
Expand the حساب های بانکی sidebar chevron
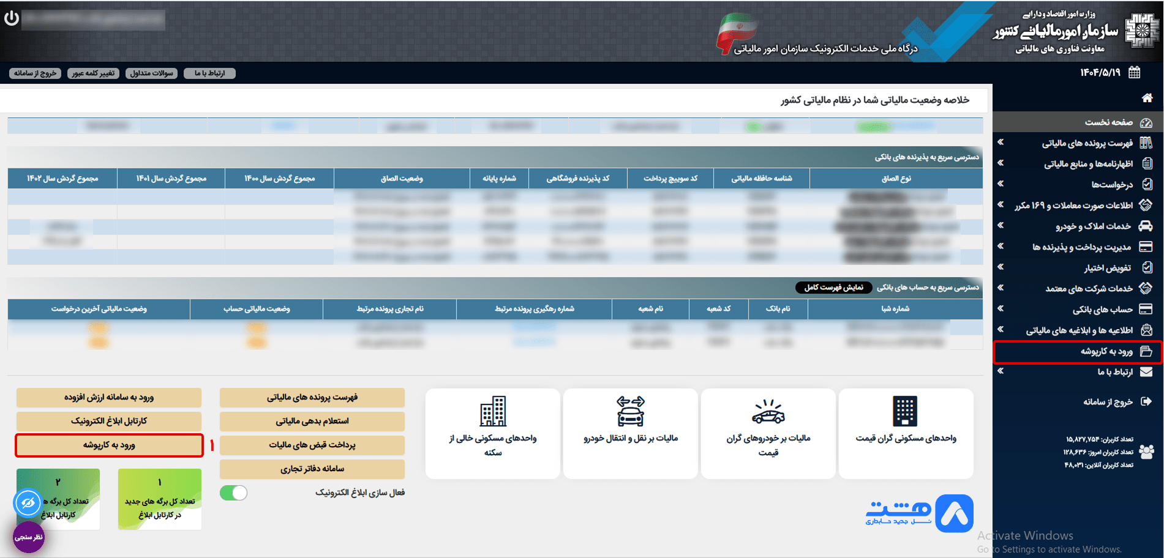[1001, 309]
